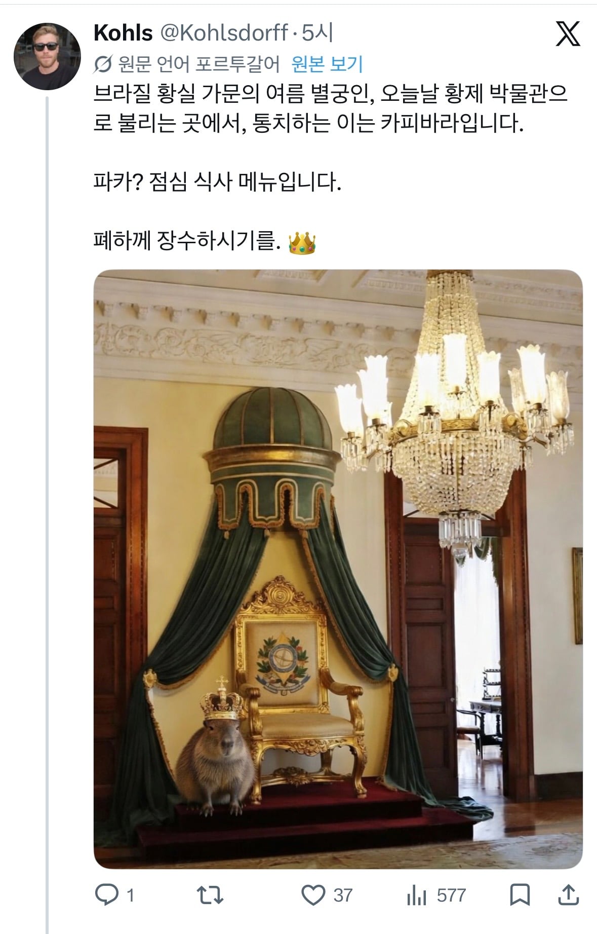
Task: Open the X logo icon
Action: pos(568,34)
